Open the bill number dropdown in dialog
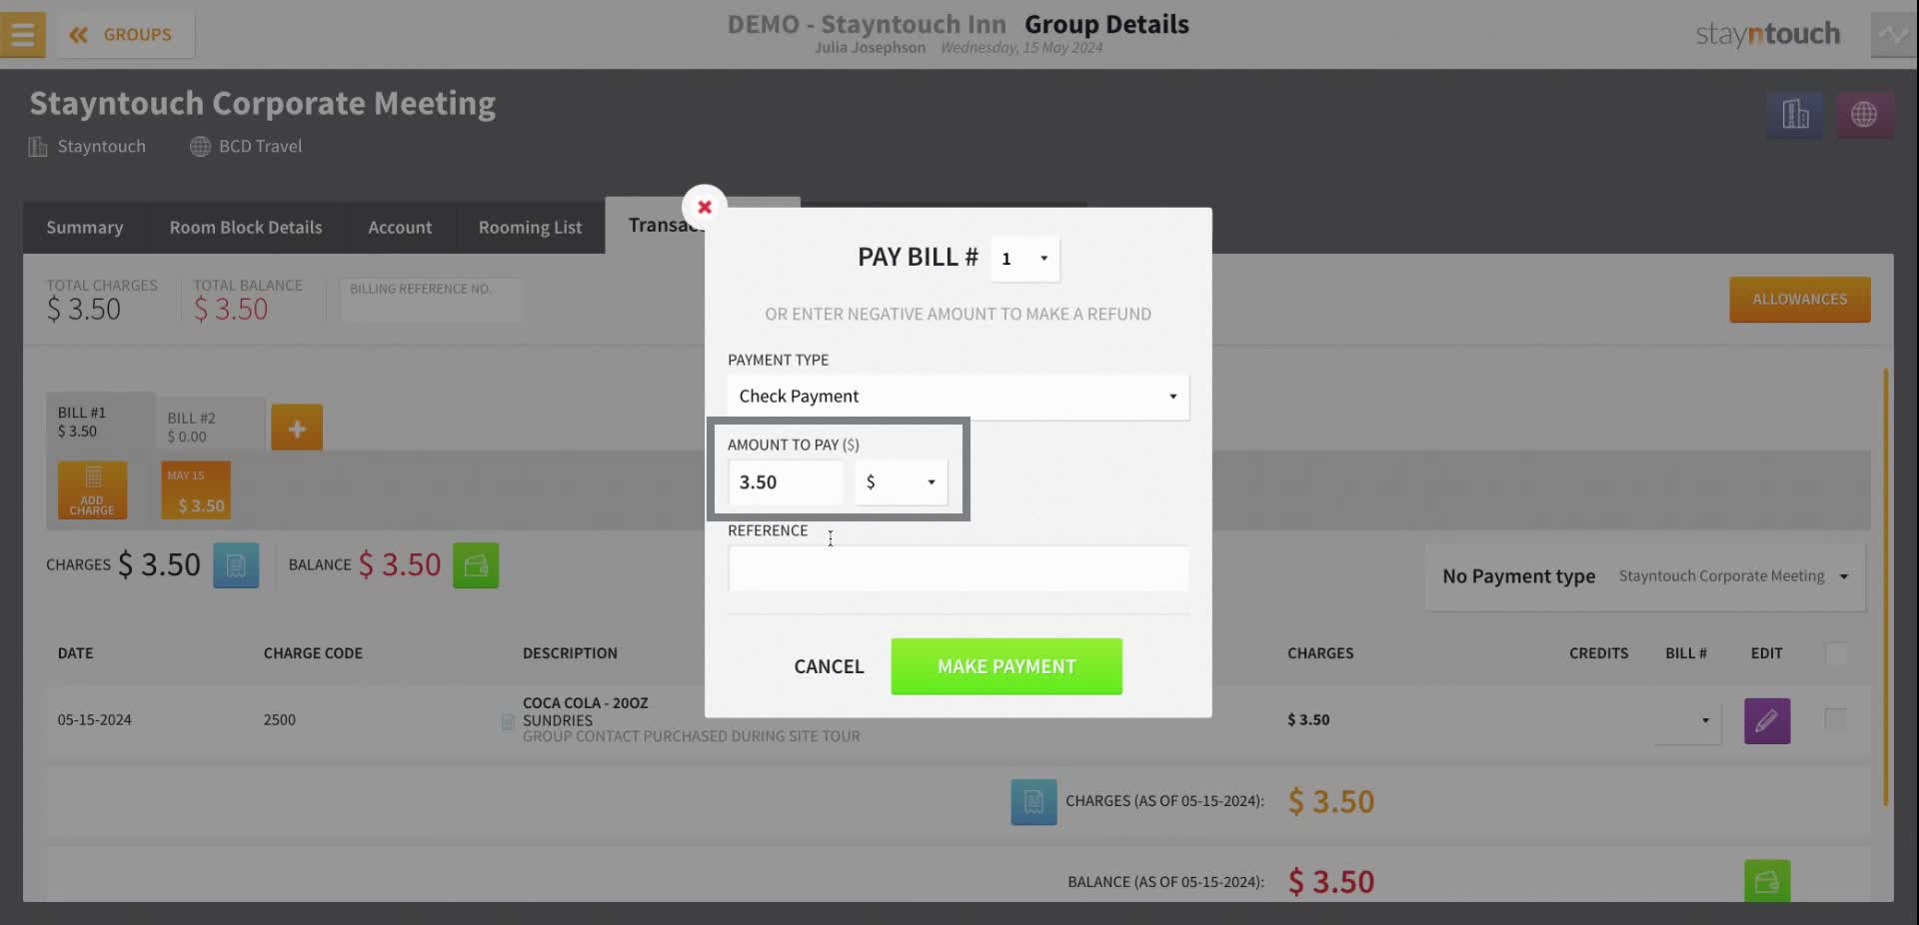The image size is (1919, 925). (x=1025, y=259)
